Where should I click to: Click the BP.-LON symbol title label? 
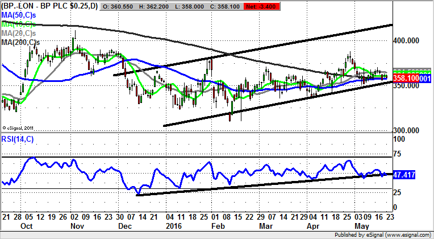tap(50, 6)
